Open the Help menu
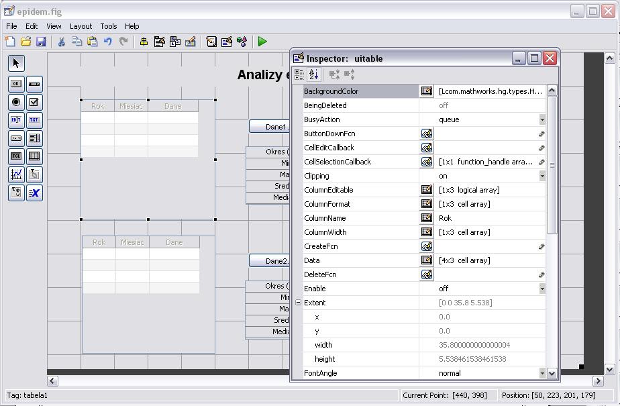This screenshot has height=406, width=620. (132, 26)
